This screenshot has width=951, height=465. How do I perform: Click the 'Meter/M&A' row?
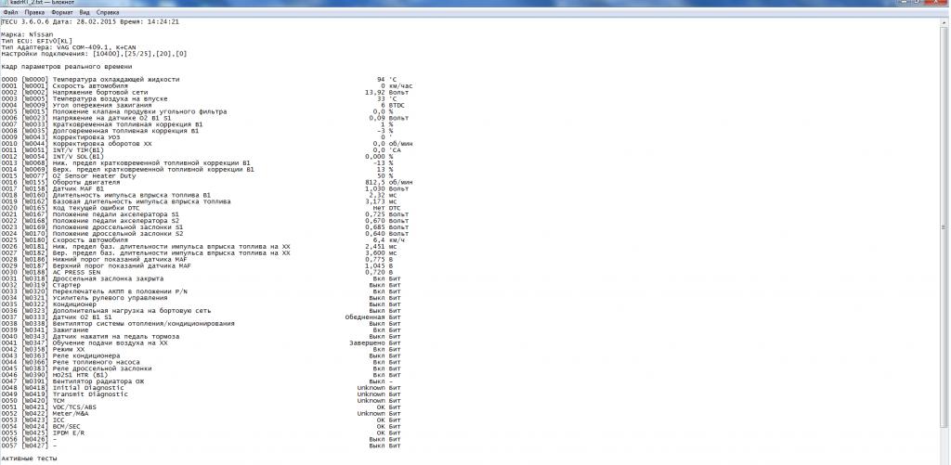pos(207,413)
